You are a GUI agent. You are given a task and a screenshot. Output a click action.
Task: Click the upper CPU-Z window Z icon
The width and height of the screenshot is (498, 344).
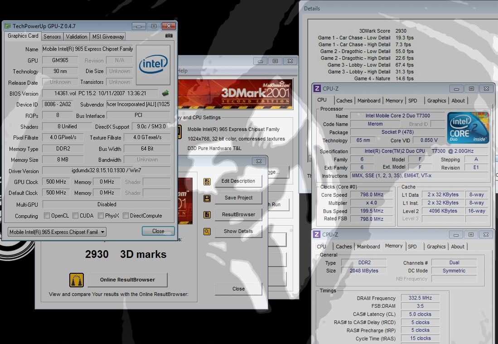coord(317,88)
